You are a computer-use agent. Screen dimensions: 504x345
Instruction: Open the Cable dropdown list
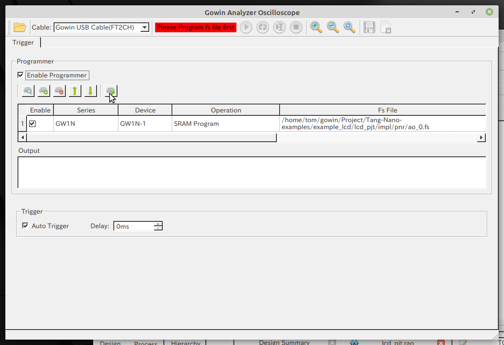(x=145, y=27)
